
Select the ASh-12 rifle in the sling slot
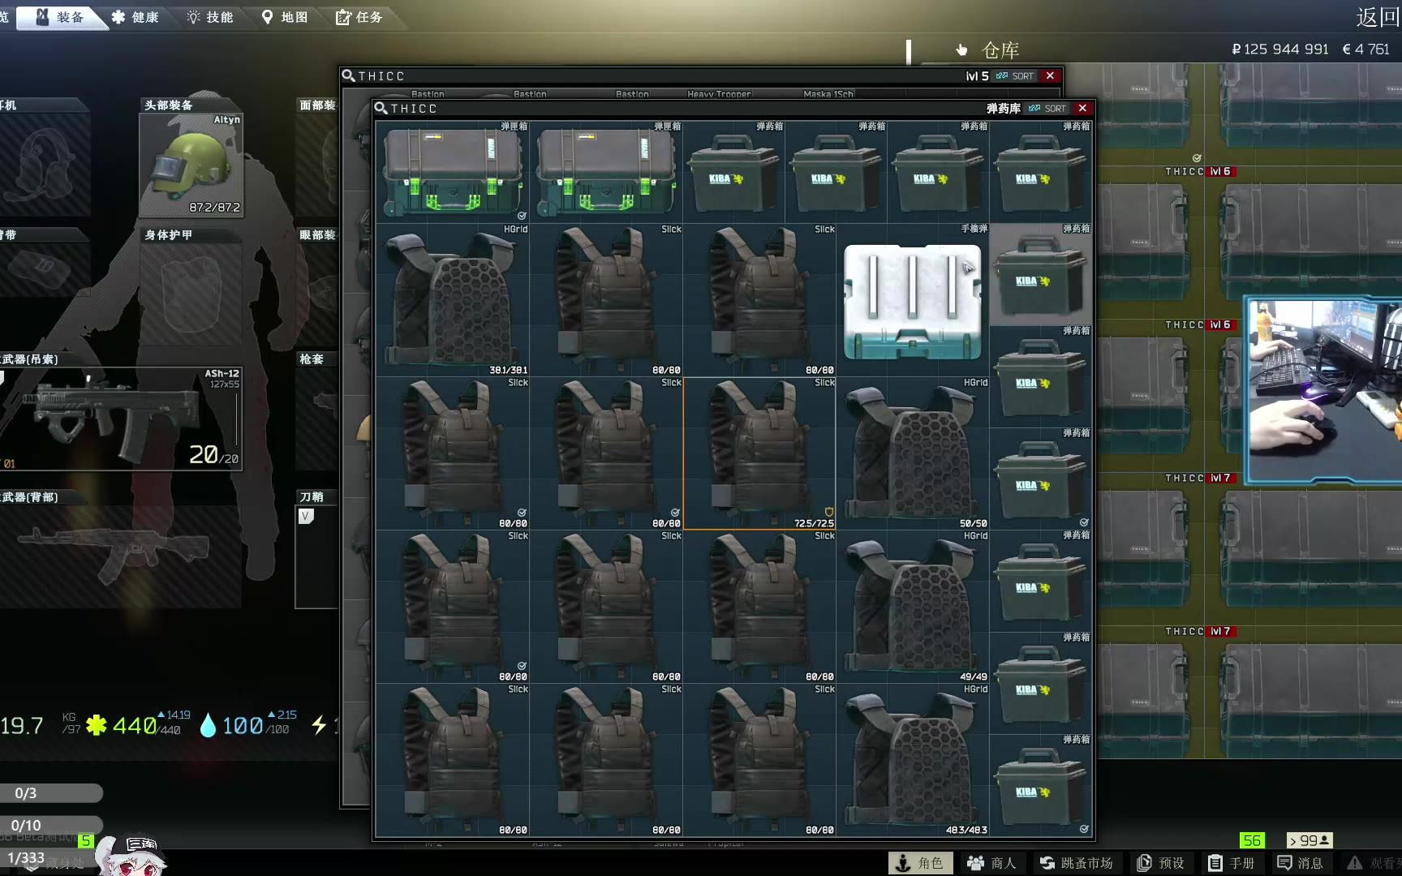pos(120,419)
